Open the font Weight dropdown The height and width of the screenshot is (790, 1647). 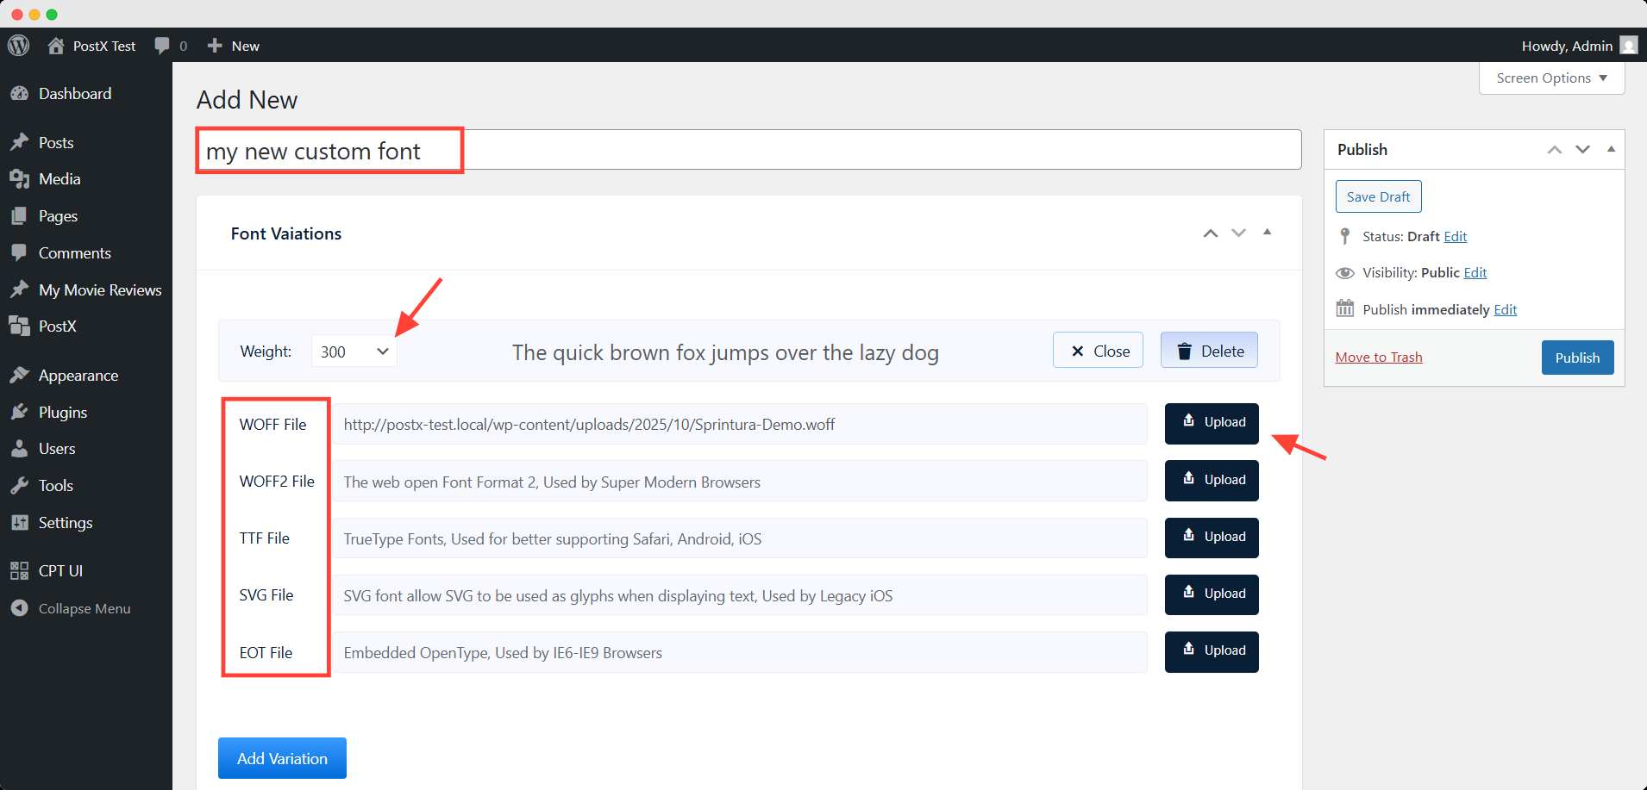tap(353, 351)
